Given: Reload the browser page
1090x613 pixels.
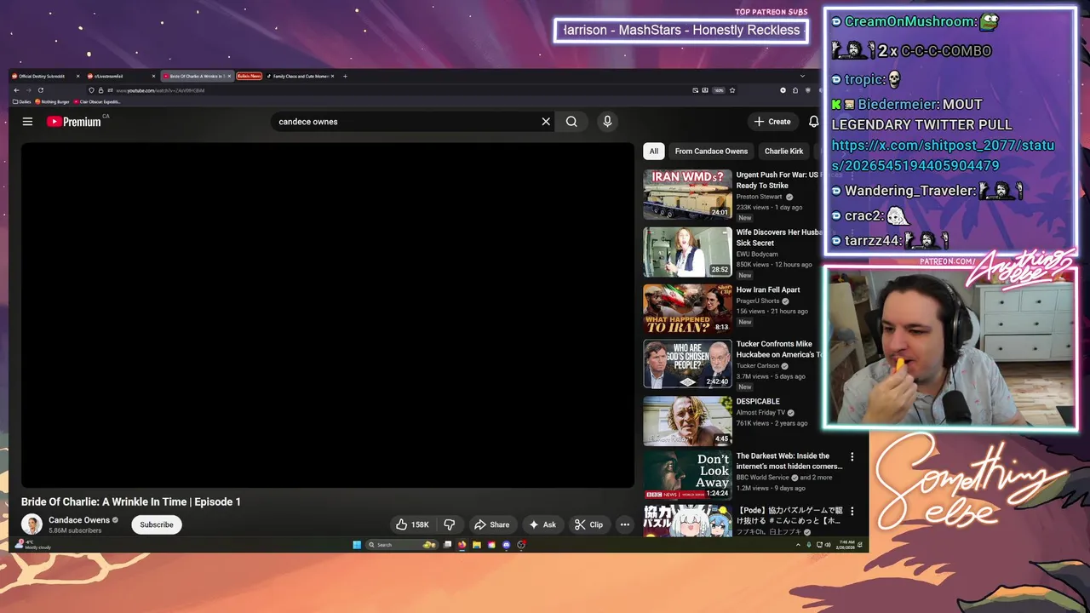Looking at the screenshot, I should (x=40, y=90).
